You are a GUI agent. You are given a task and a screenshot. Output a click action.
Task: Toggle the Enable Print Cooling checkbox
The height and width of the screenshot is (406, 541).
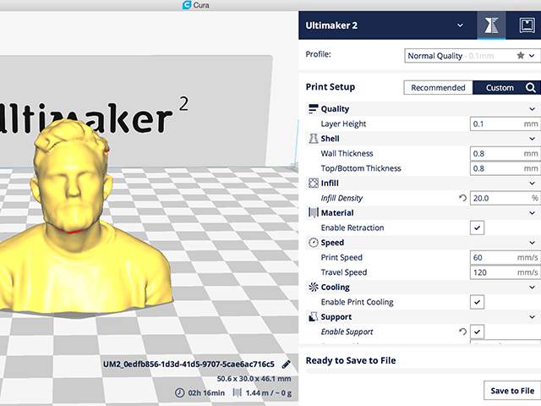[x=477, y=302]
